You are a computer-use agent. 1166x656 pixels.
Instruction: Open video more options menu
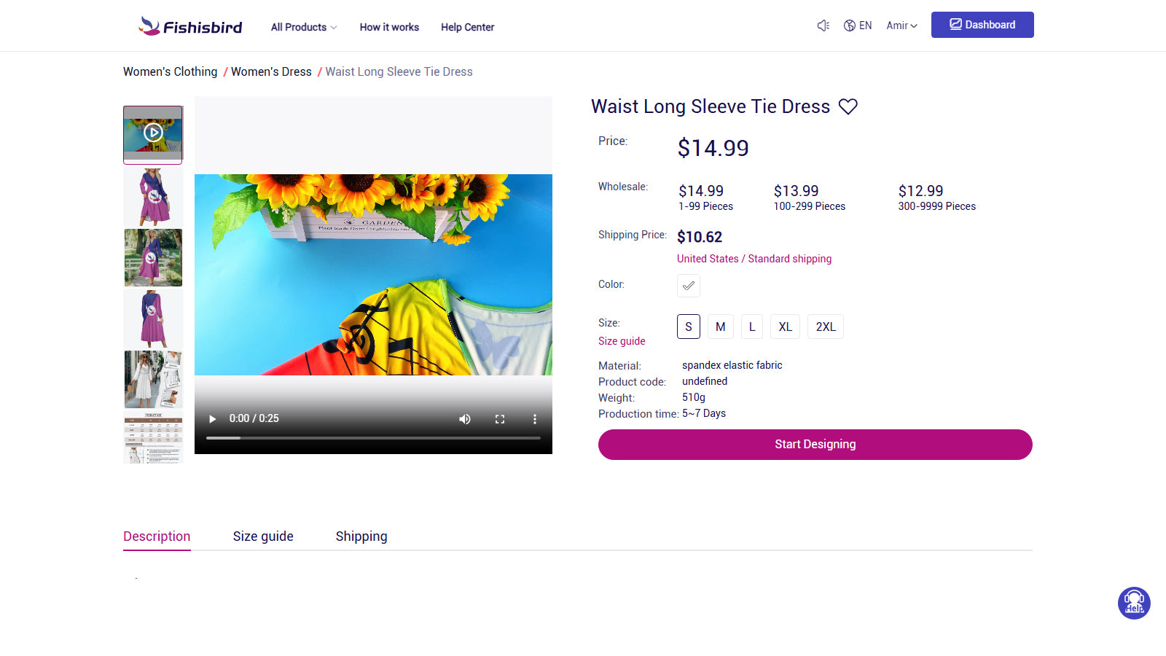[535, 419]
